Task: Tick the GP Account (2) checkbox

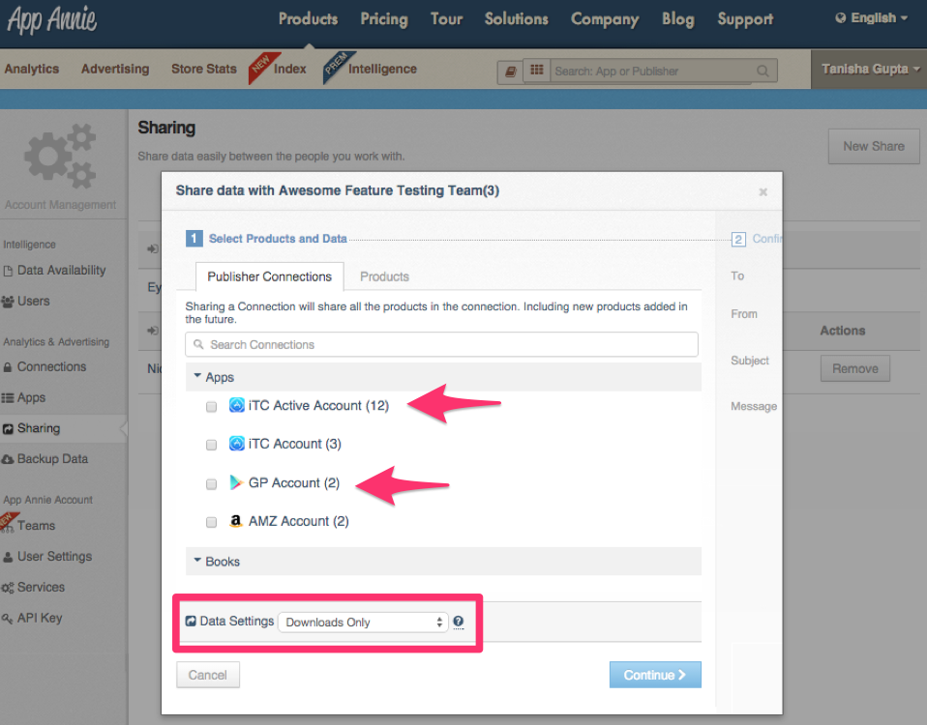Action: [x=211, y=484]
